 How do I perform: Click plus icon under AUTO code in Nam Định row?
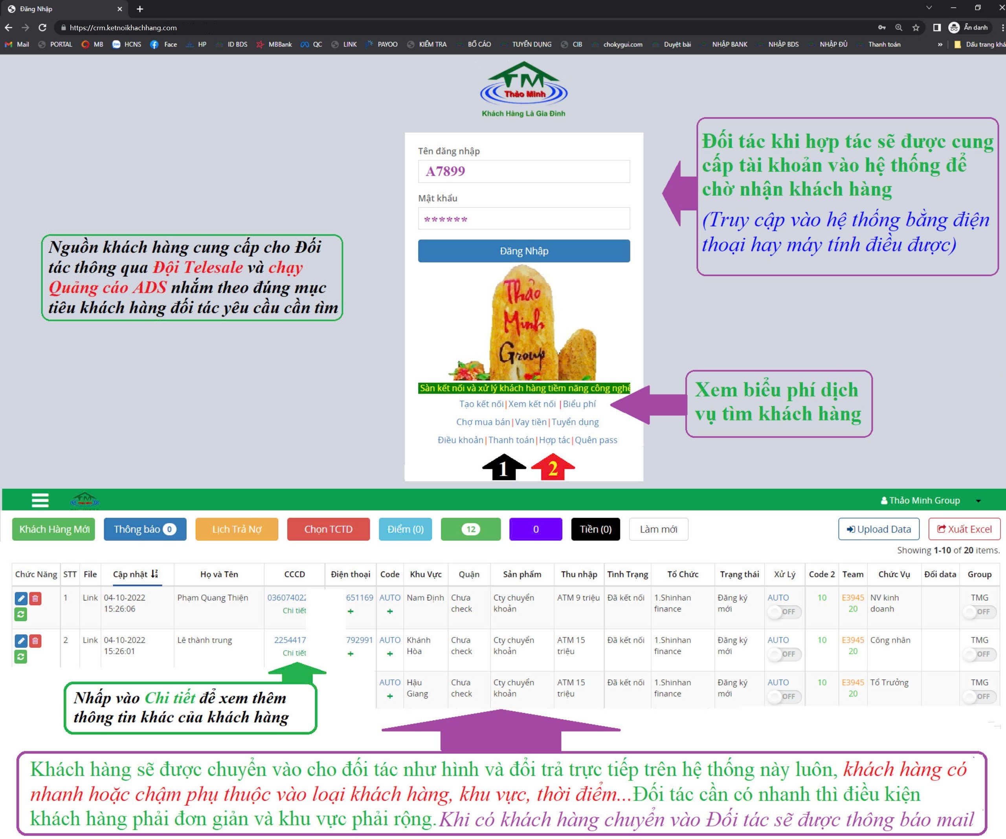[390, 611]
